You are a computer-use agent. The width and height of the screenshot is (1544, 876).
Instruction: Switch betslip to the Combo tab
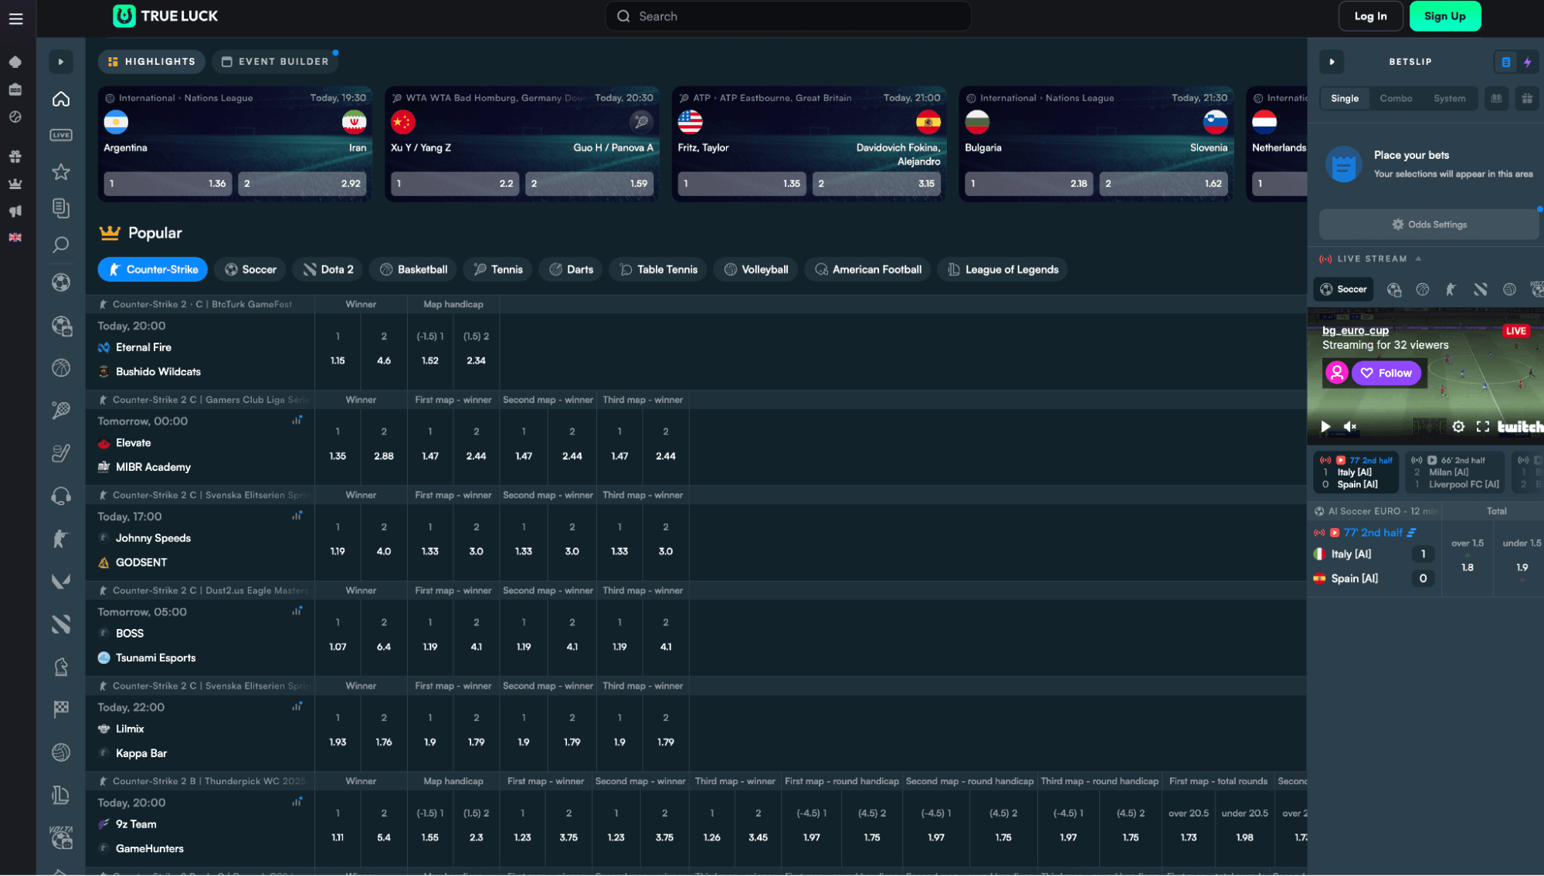point(1396,99)
